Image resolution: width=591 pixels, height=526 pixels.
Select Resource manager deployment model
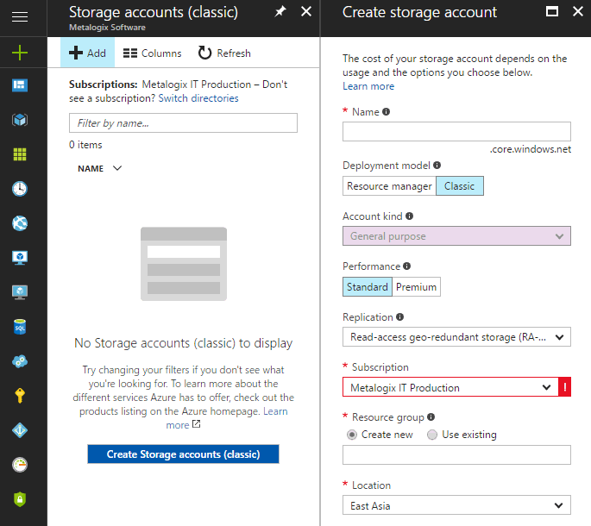pos(389,185)
